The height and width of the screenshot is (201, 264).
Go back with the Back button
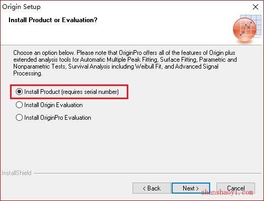point(152,188)
